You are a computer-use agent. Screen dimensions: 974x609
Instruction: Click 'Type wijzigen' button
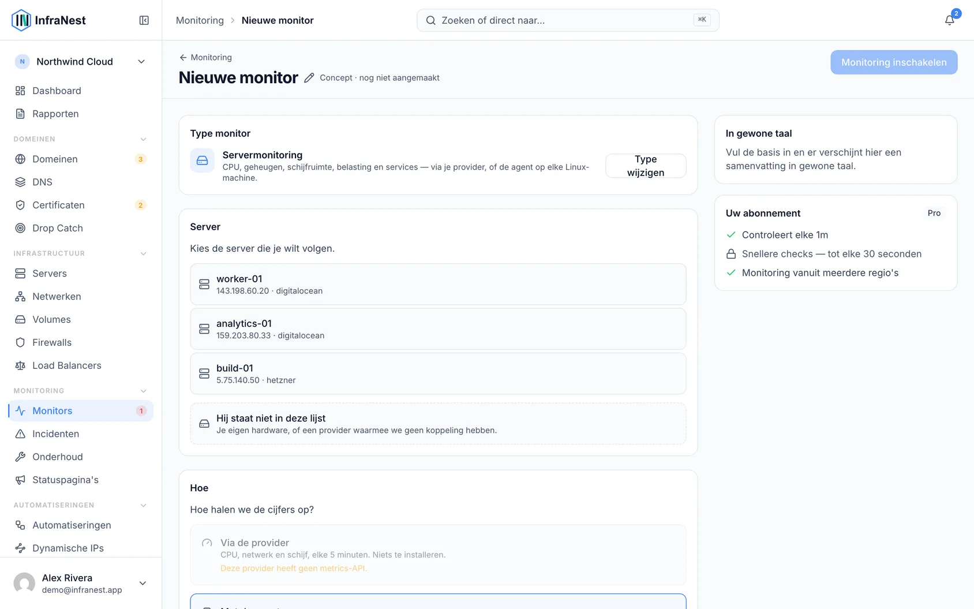click(x=646, y=166)
